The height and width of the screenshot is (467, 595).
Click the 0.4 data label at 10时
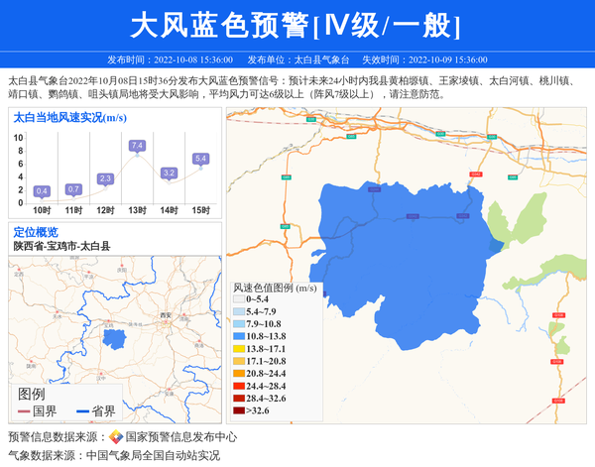(42, 190)
